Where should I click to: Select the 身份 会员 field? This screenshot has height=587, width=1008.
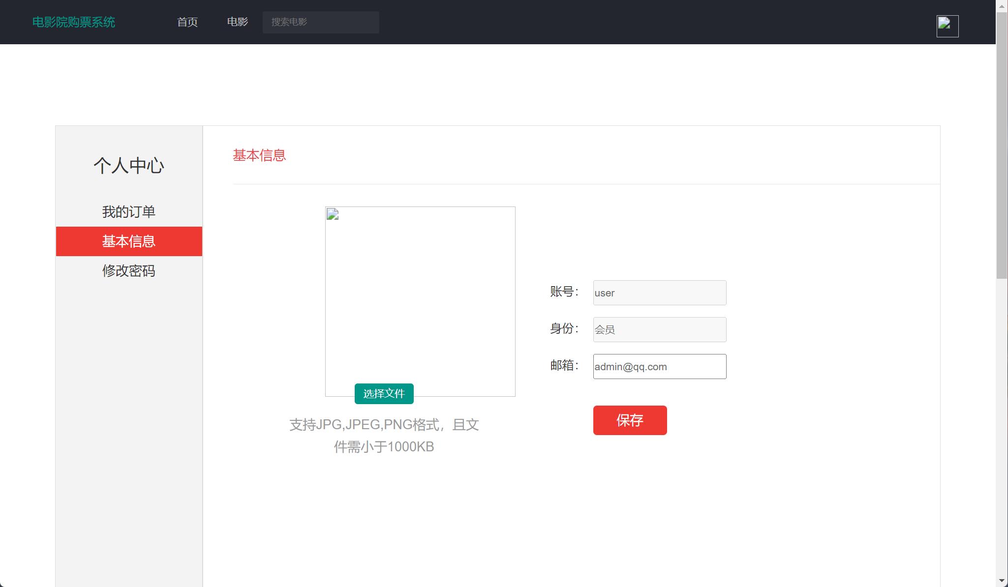click(659, 329)
